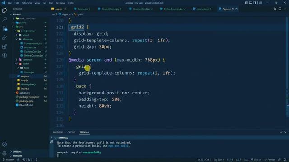Screen dimensions: 289x162
Task: Open the File menu
Action: pos(10,3)
